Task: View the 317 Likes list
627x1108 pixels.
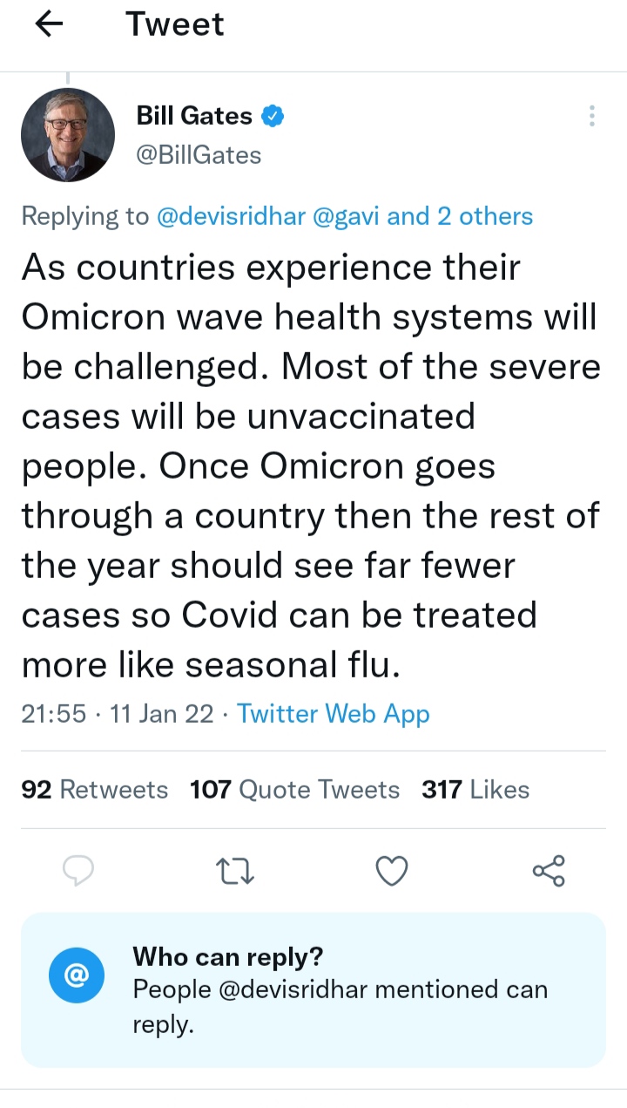Action: (475, 790)
